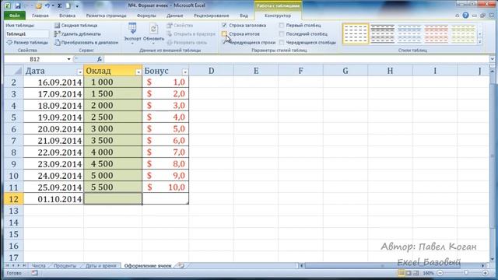Image resolution: width=498 pixels, height=280 pixels.
Task: Click the Undo arrow icon
Action: tap(47, 5)
